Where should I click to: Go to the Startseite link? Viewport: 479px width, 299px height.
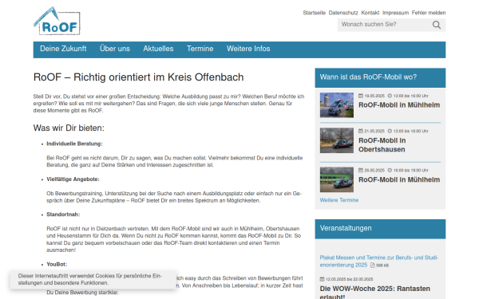pyautogui.click(x=314, y=13)
